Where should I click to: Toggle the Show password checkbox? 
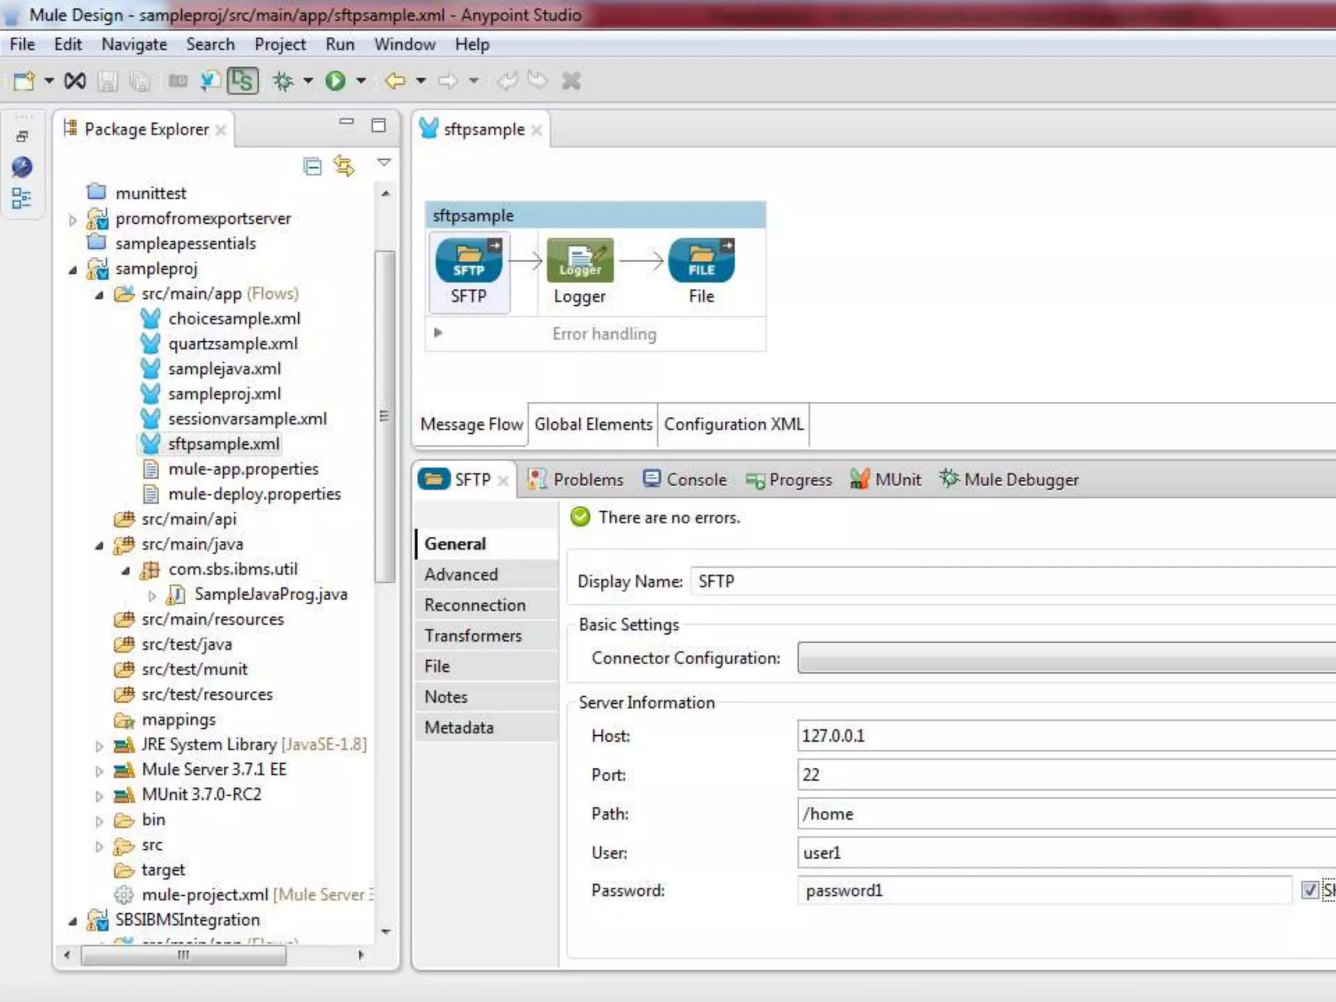pyautogui.click(x=1309, y=890)
